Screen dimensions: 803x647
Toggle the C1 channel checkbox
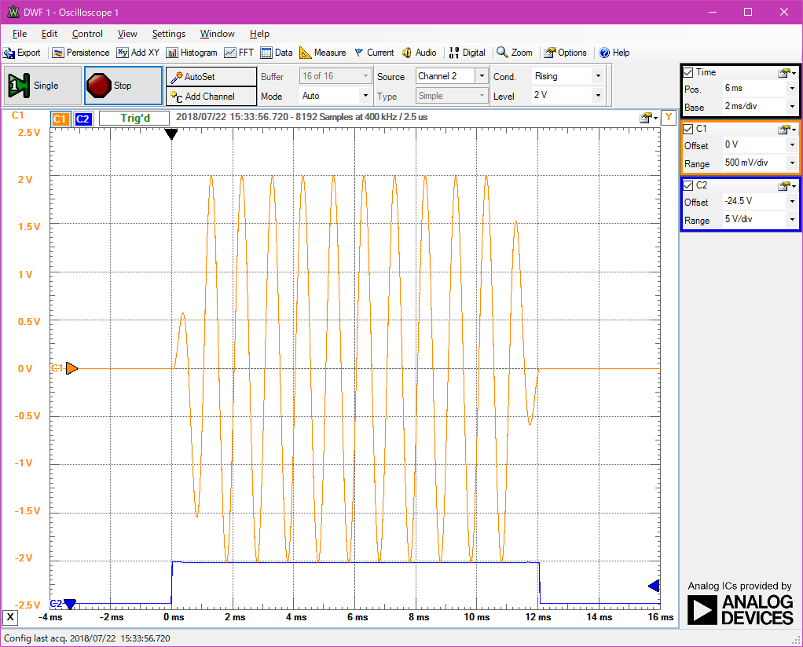tap(688, 129)
